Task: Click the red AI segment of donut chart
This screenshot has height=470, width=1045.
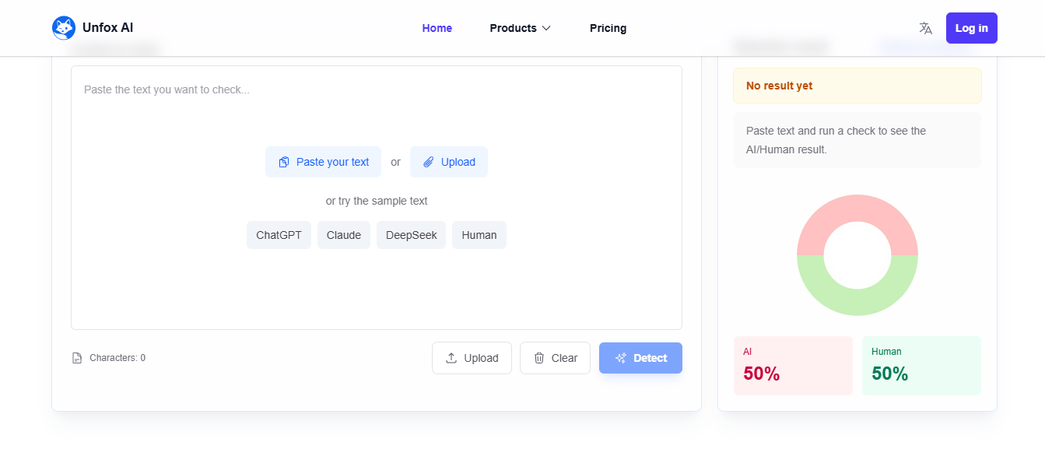Action: [857, 208]
